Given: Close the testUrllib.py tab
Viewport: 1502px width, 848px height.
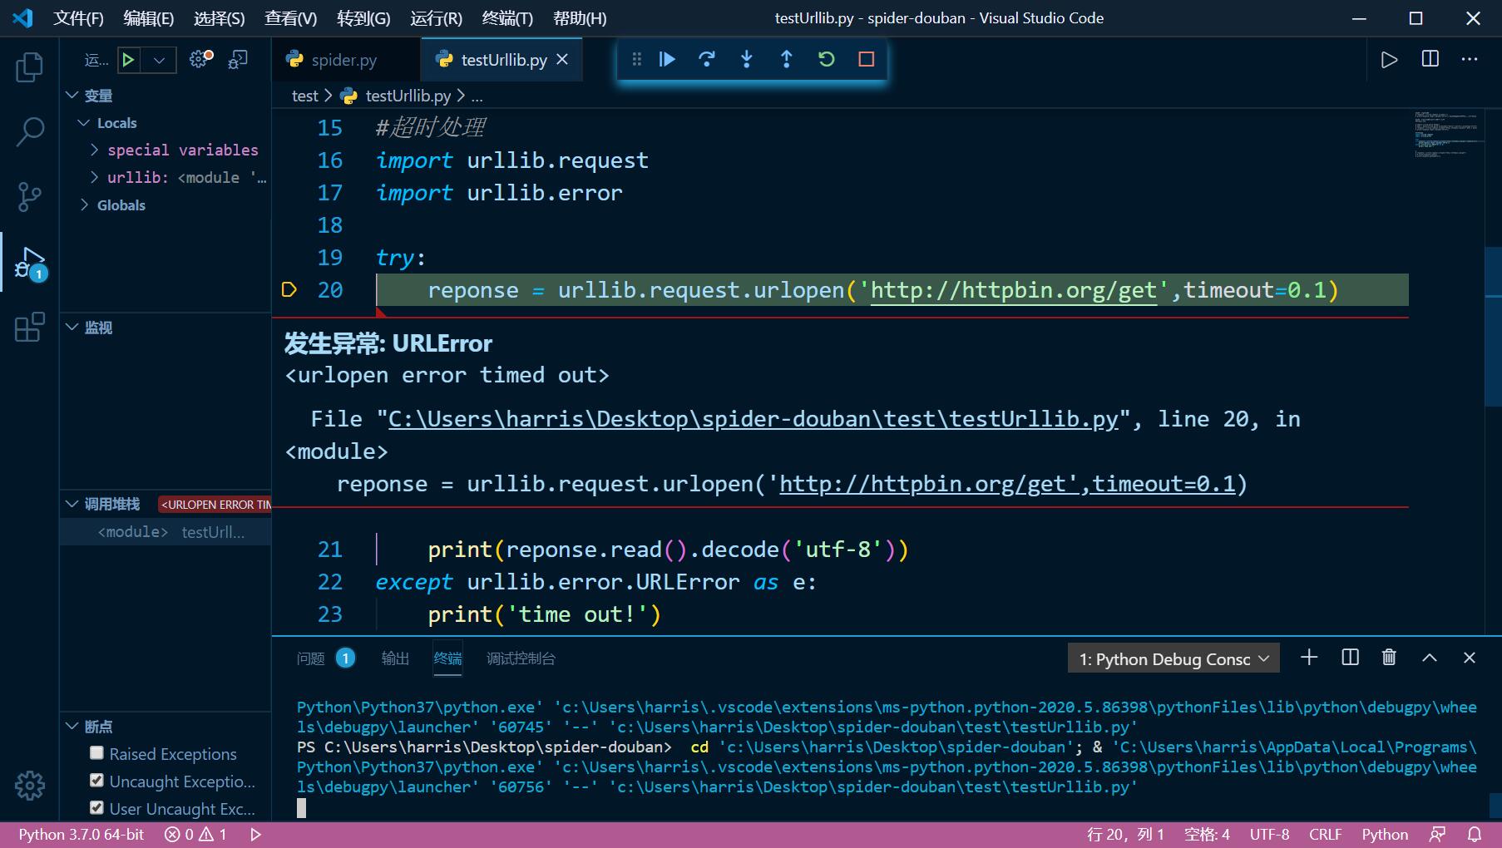Looking at the screenshot, I should [x=562, y=60].
